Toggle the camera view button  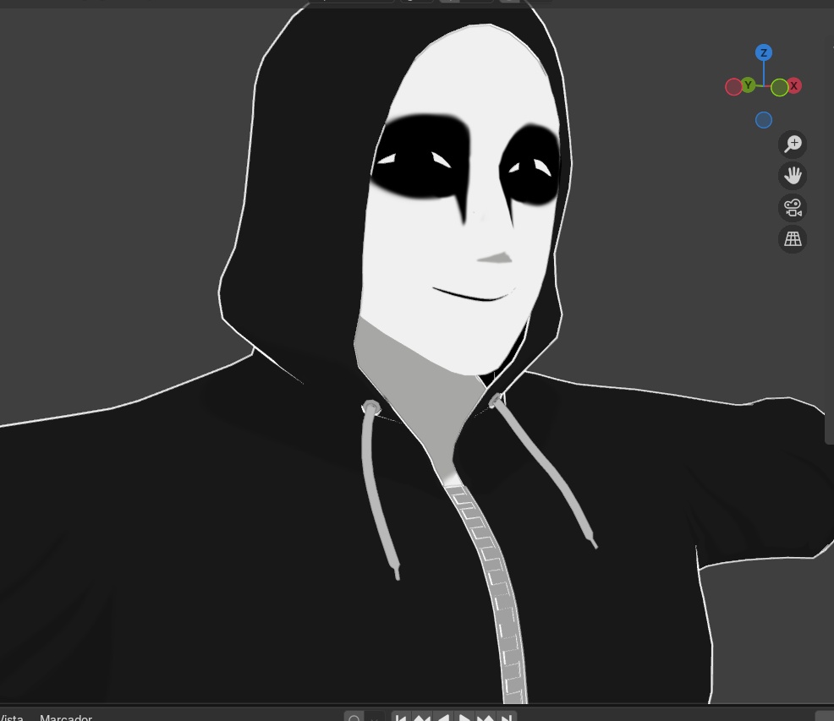[793, 207]
